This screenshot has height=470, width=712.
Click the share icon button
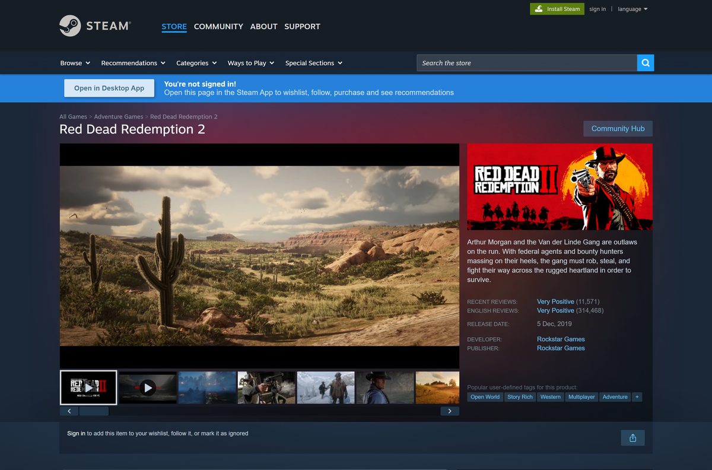tap(632, 438)
